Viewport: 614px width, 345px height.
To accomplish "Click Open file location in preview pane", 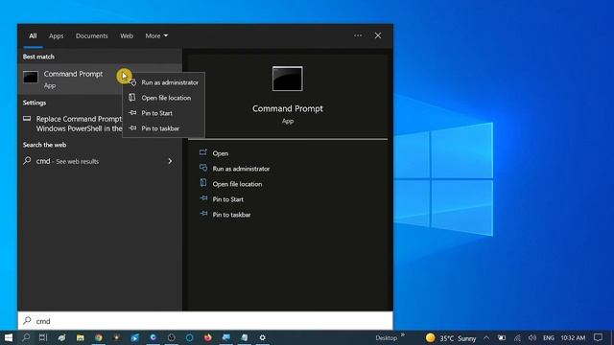I will (x=237, y=184).
